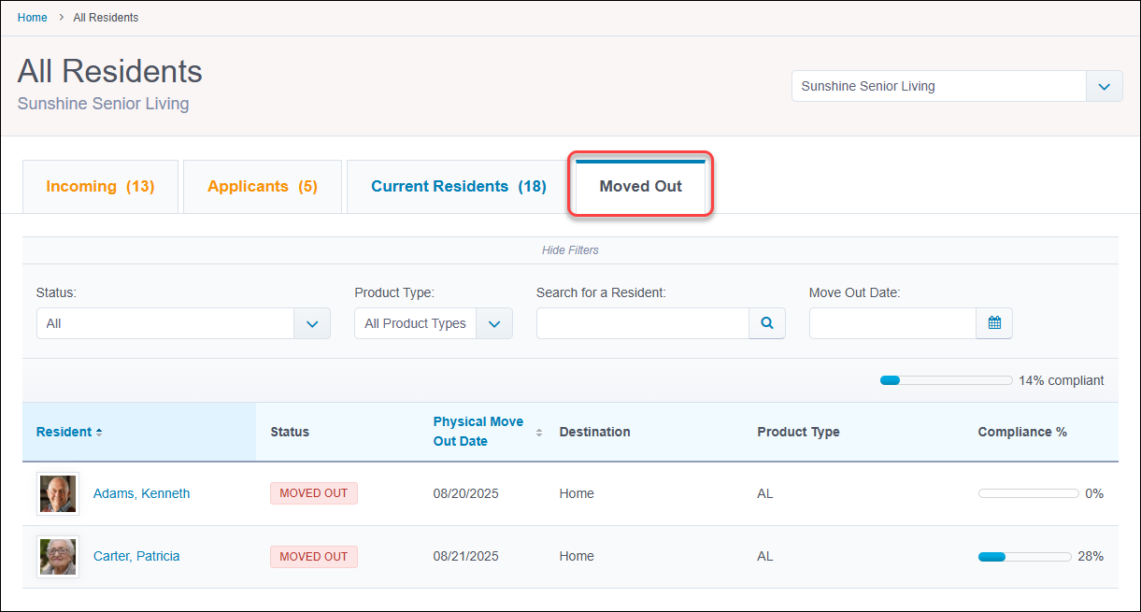The height and width of the screenshot is (612, 1141).
Task: Focus the Search for a Resident field
Action: [643, 323]
